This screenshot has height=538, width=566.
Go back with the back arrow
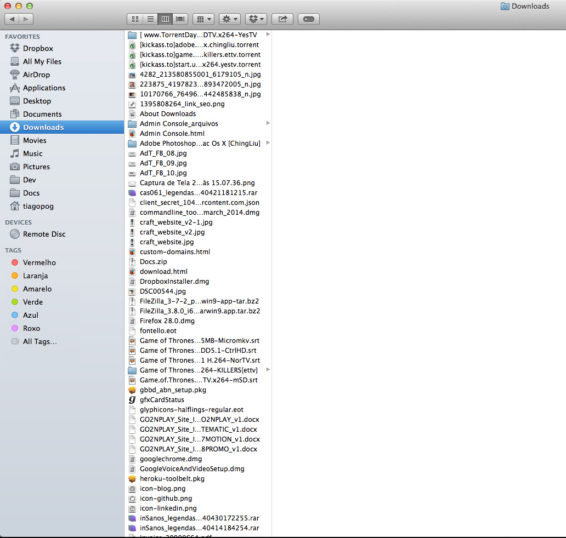12,19
